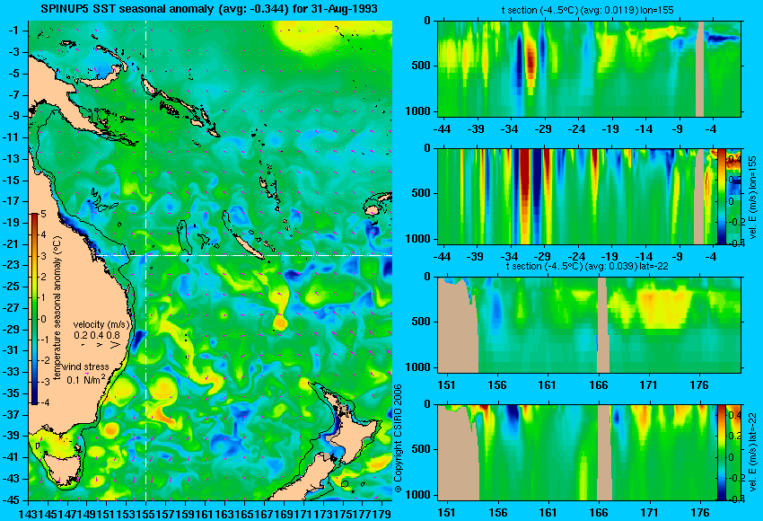
Task: Select the 'wind stress' legend label
Action: coord(85,366)
